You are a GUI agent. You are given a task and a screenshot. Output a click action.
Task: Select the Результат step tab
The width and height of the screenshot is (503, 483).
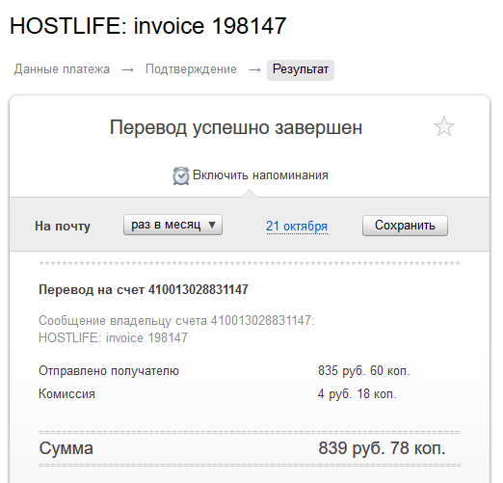coord(301,69)
